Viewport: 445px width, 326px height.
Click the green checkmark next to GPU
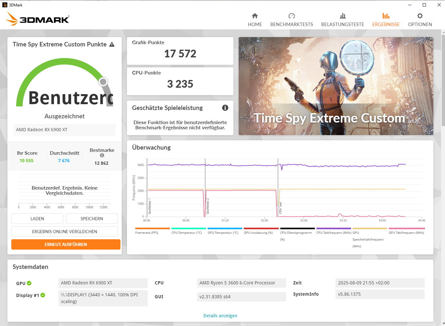pyautogui.click(x=29, y=283)
